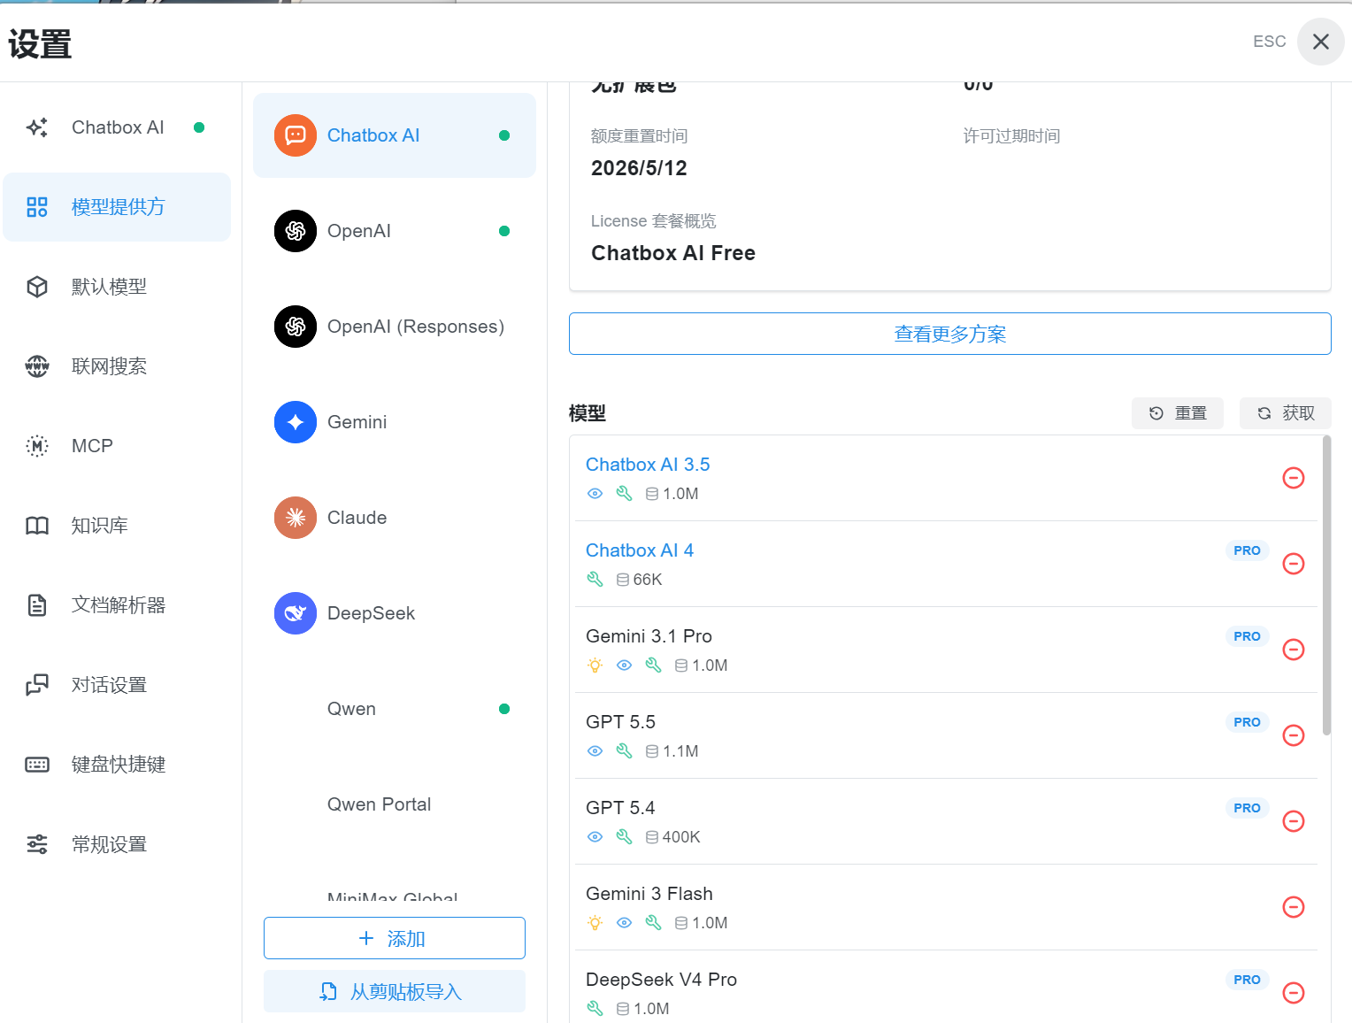Click wrench icon under DeepSeek V4 Pro
The height and width of the screenshot is (1023, 1352).
click(595, 1009)
